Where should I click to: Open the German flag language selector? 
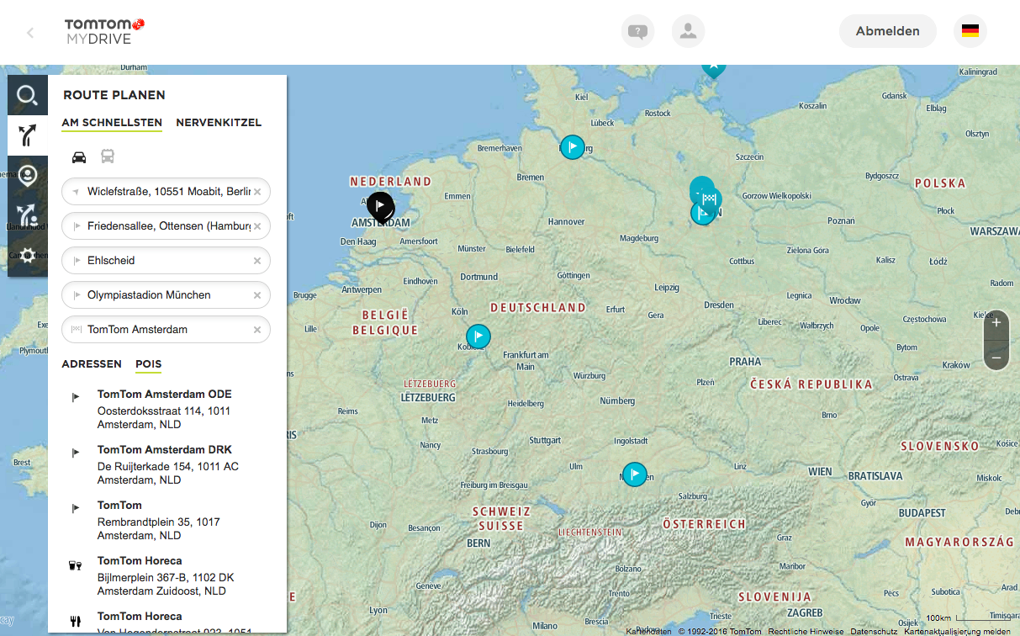coord(970,31)
